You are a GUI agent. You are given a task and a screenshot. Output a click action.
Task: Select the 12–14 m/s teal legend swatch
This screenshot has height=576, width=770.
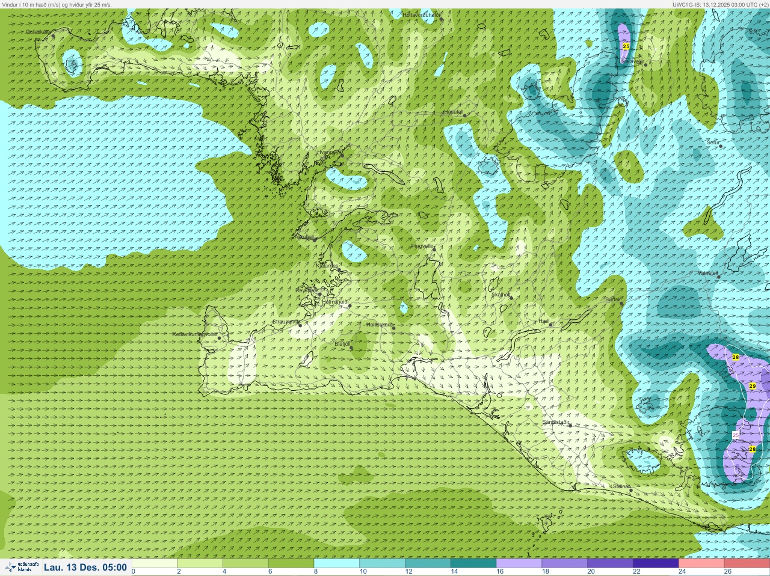point(428,564)
